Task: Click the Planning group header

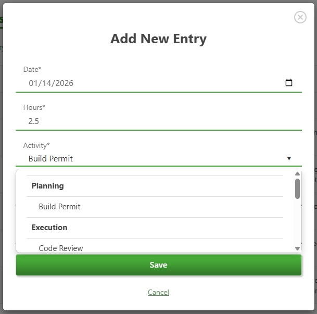Action: 48,186
